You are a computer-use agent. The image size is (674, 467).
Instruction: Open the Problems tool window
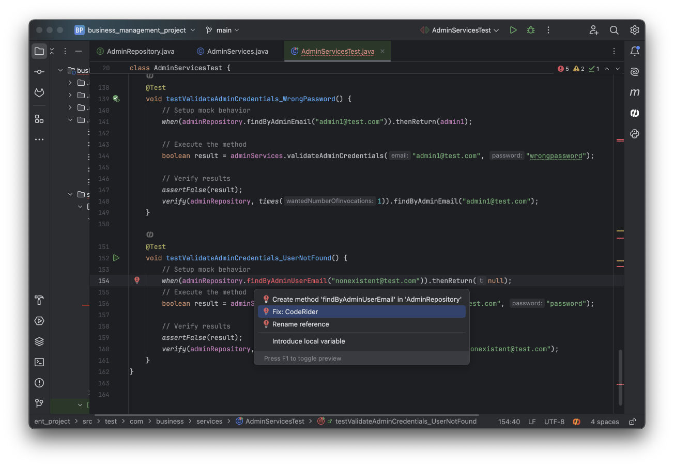(x=39, y=383)
